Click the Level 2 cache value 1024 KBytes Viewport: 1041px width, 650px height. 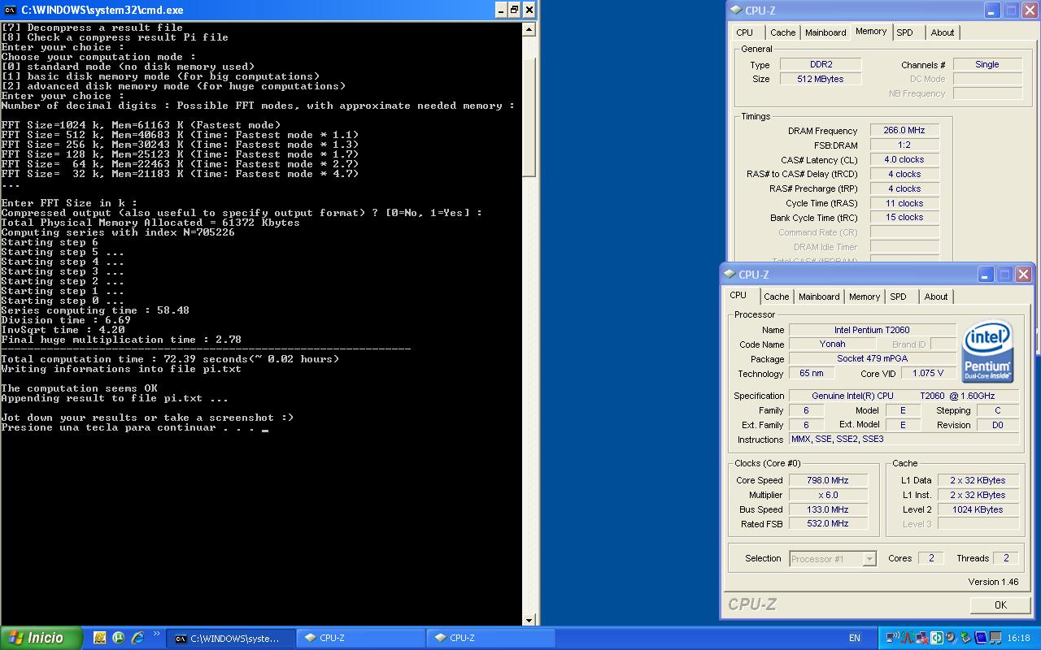[x=978, y=509]
